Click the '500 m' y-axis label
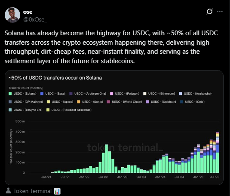 click(20, 121)
